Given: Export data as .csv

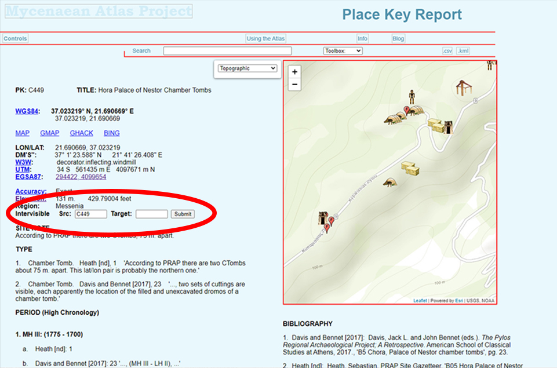Looking at the screenshot, I should pyautogui.click(x=447, y=51).
